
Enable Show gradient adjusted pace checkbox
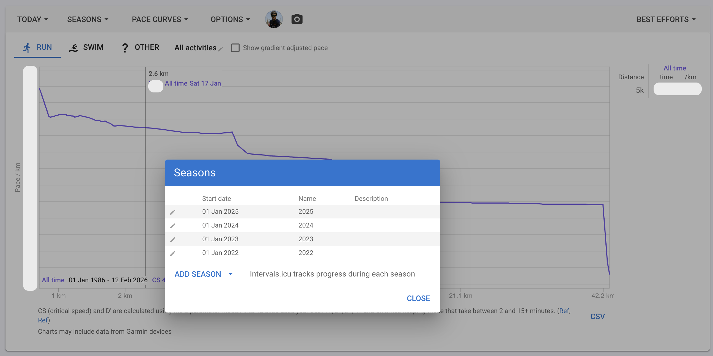[x=235, y=48]
